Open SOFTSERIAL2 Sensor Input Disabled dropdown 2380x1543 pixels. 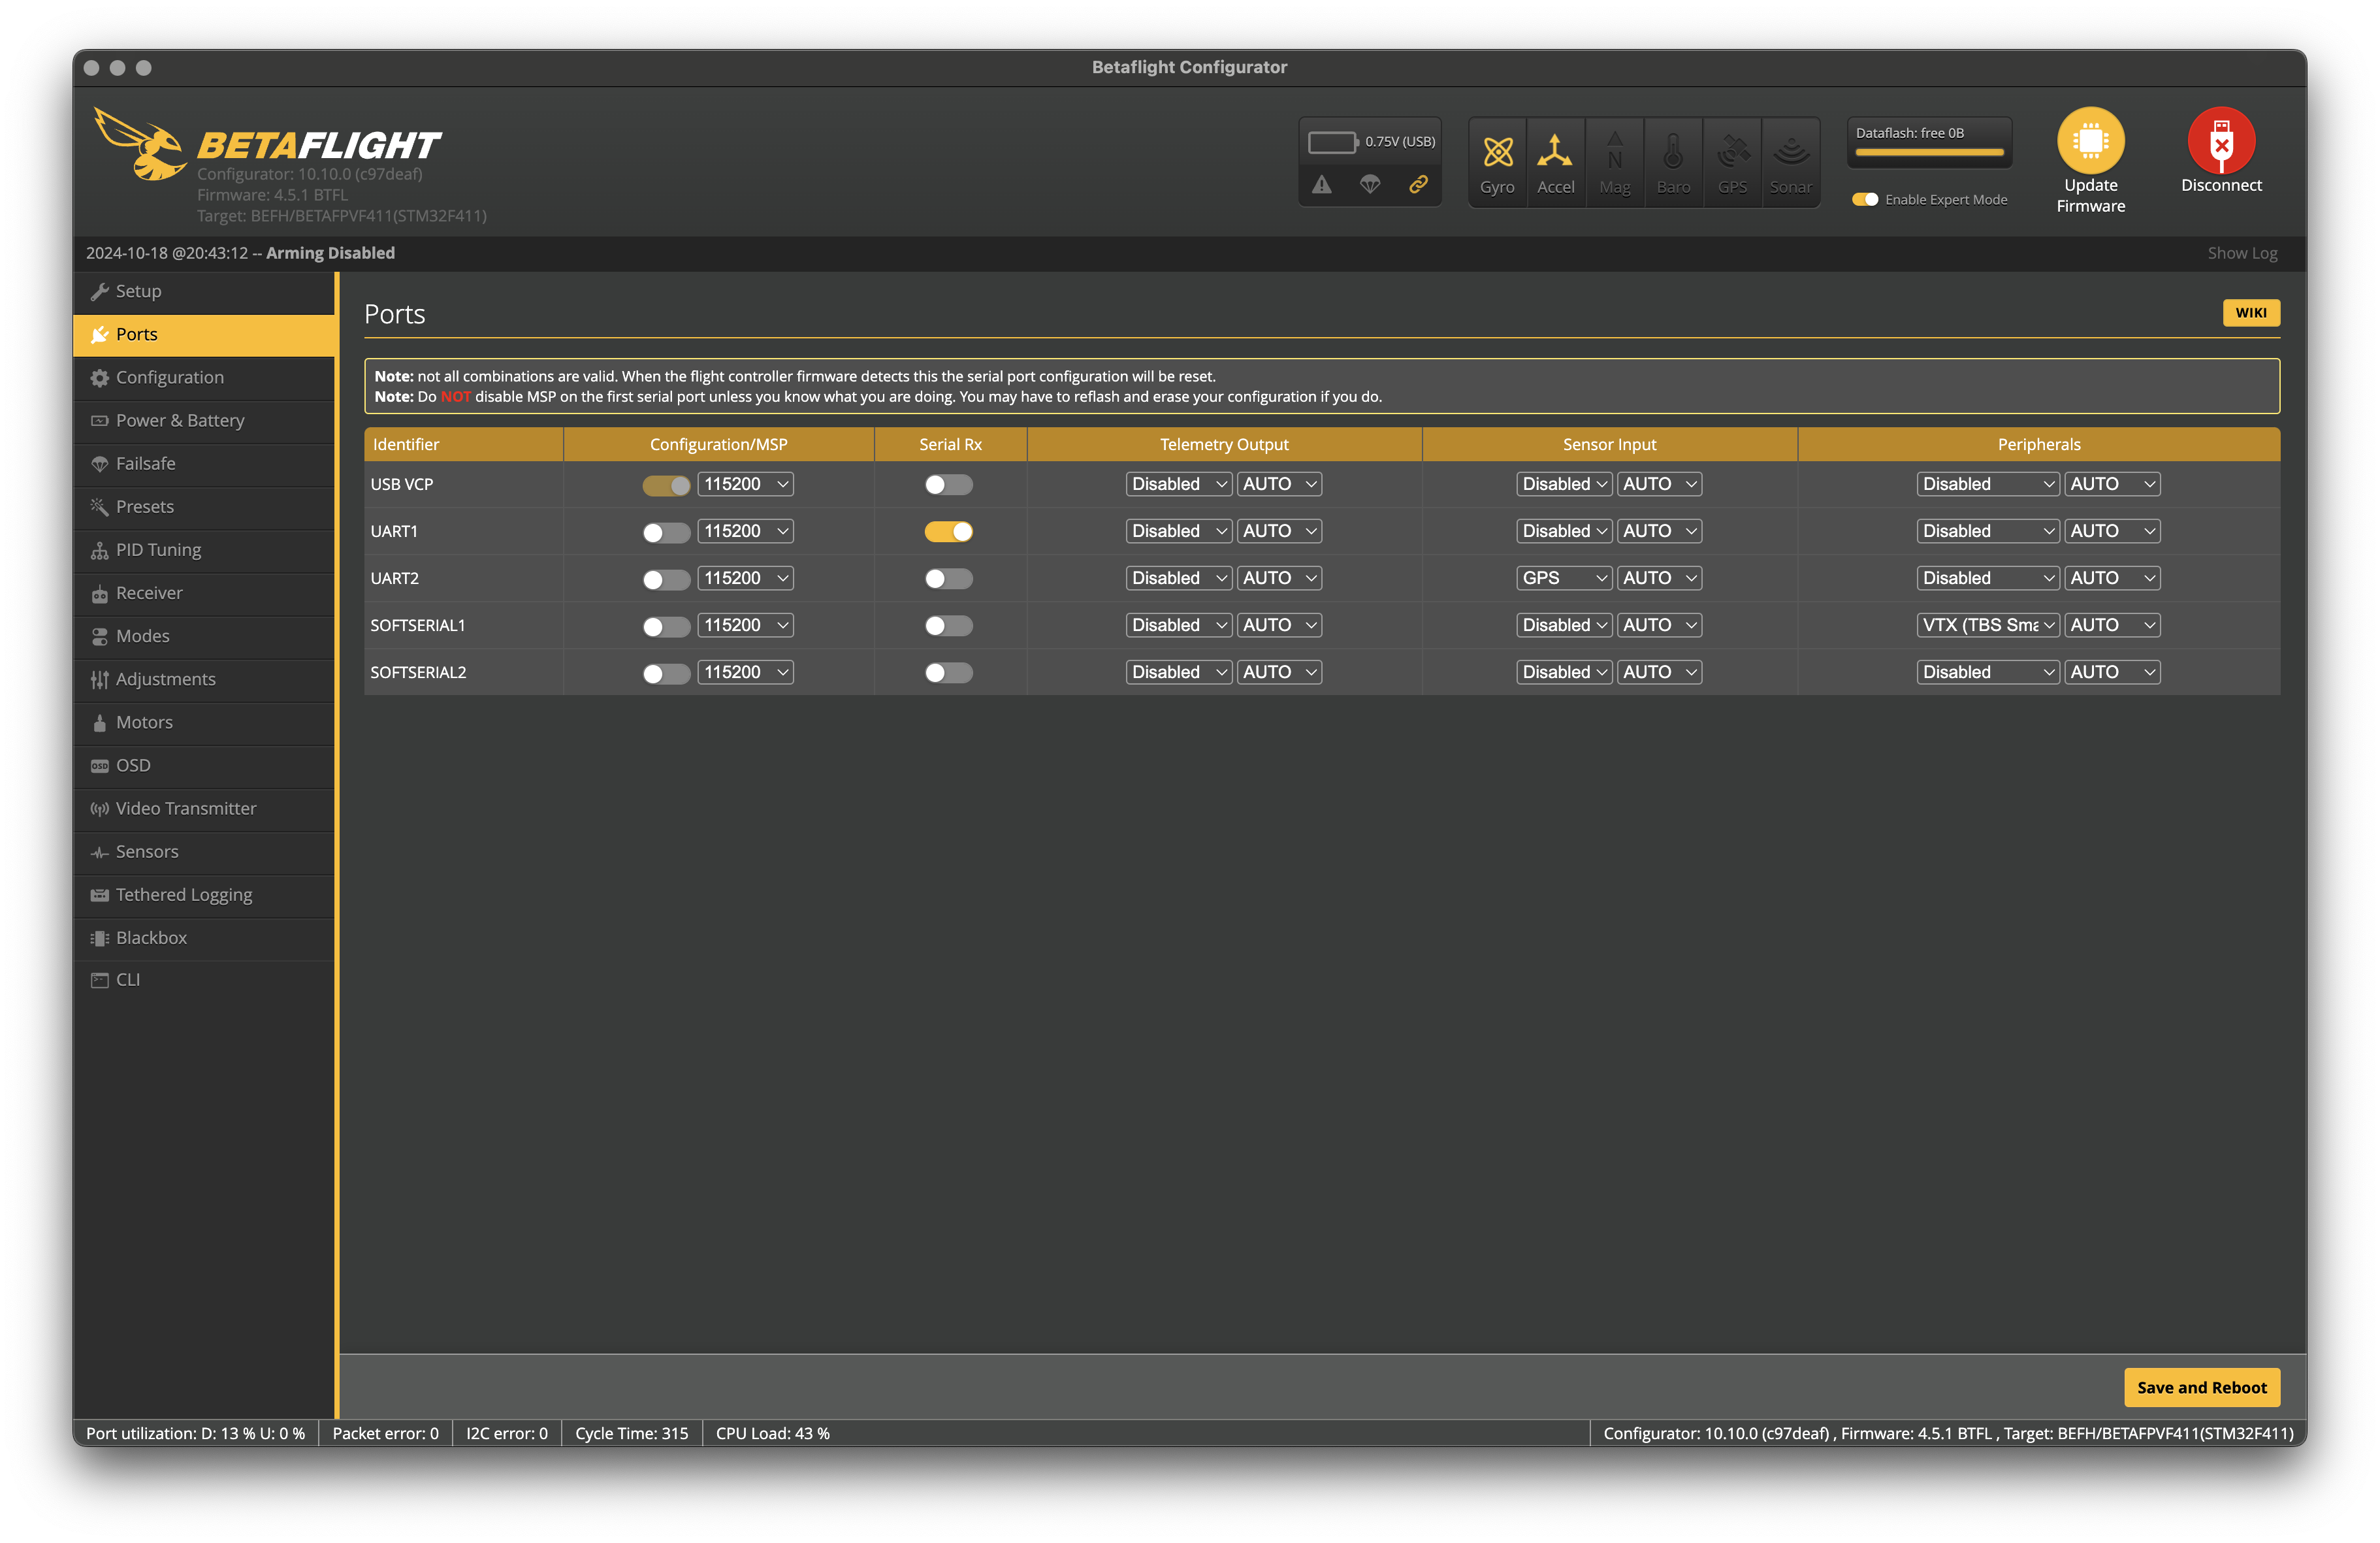tap(1563, 672)
